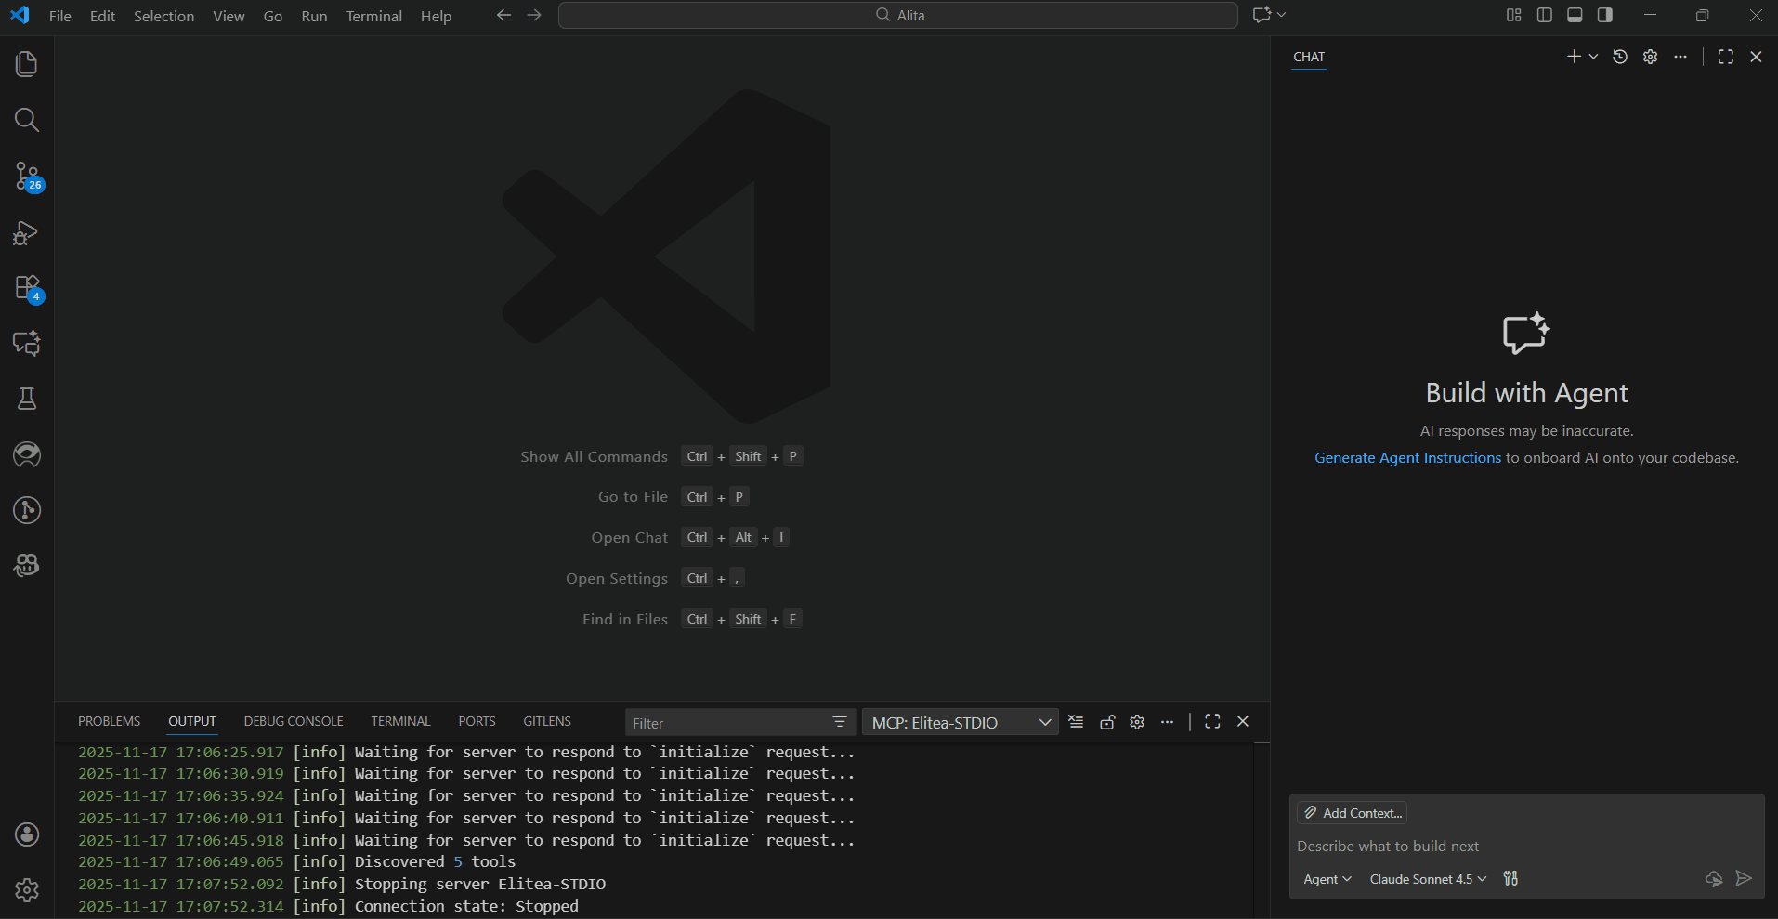Toggle the bottom panel visibility
This screenshot has width=1778, height=919.
pyautogui.click(x=1575, y=15)
